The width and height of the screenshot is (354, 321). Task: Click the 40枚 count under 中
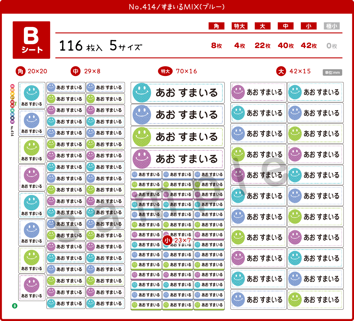tap(286, 46)
